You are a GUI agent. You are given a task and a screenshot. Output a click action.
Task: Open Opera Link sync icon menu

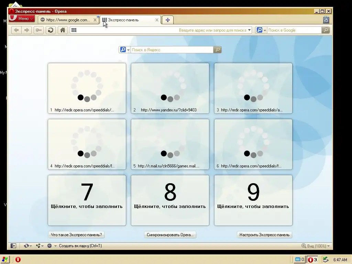[x=27, y=246]
